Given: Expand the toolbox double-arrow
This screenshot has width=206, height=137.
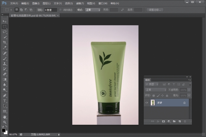Looking at the screenshot, I should point(2,15).
